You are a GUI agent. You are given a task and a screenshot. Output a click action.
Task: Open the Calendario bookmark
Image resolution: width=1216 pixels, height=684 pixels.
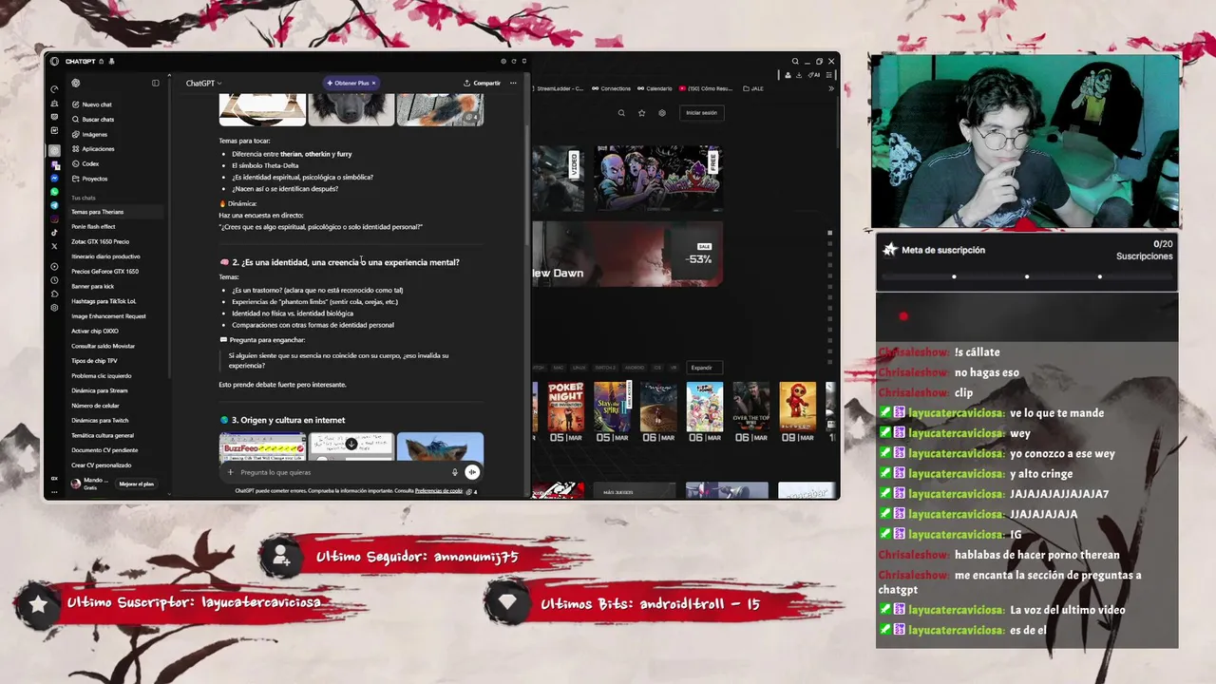coord(655,88)
